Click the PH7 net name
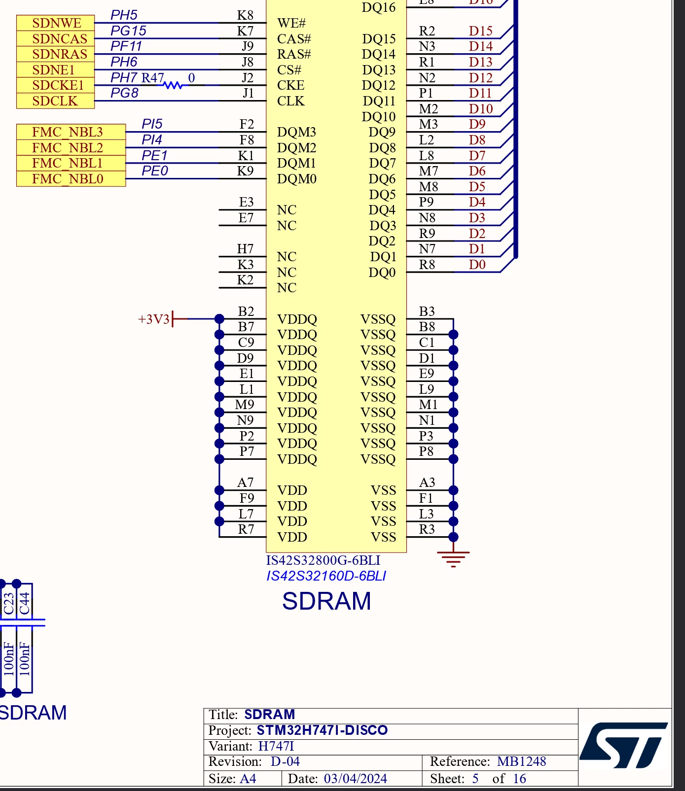 pos(124,78)
